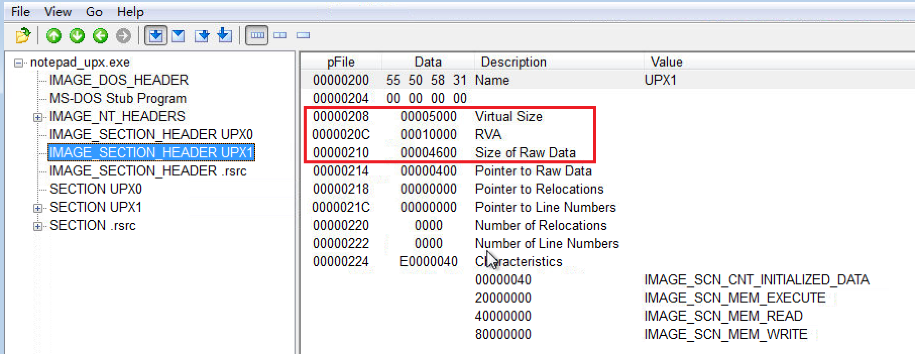Toggle the four-segment byte width button
The height and width of the screenshot is (354, 915).
(257, 36)
